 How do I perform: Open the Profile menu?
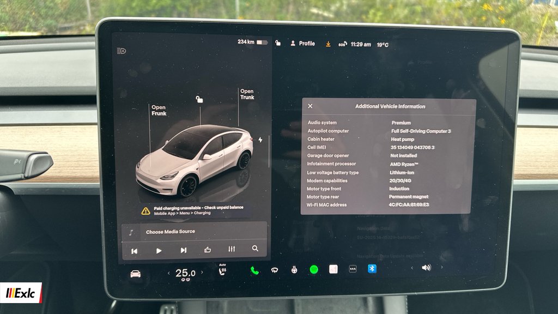point(303,44)
